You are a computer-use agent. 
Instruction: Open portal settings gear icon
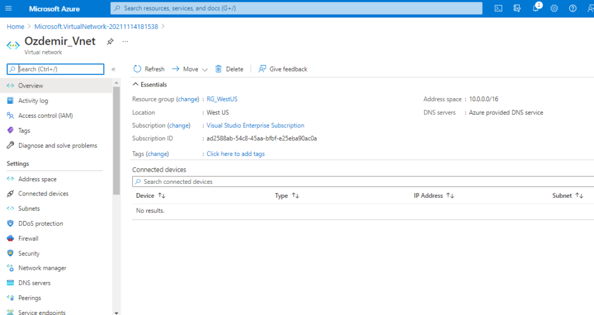point(554,8)
